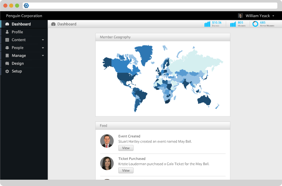
Task: Click the William Yeack user name
Action: (x=258, y=16)
